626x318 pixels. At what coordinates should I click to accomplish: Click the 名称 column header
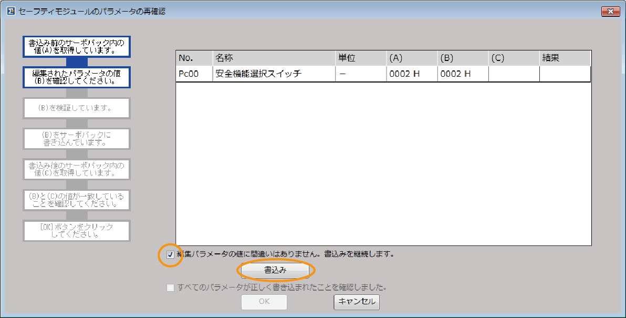[x=273, y=58]
